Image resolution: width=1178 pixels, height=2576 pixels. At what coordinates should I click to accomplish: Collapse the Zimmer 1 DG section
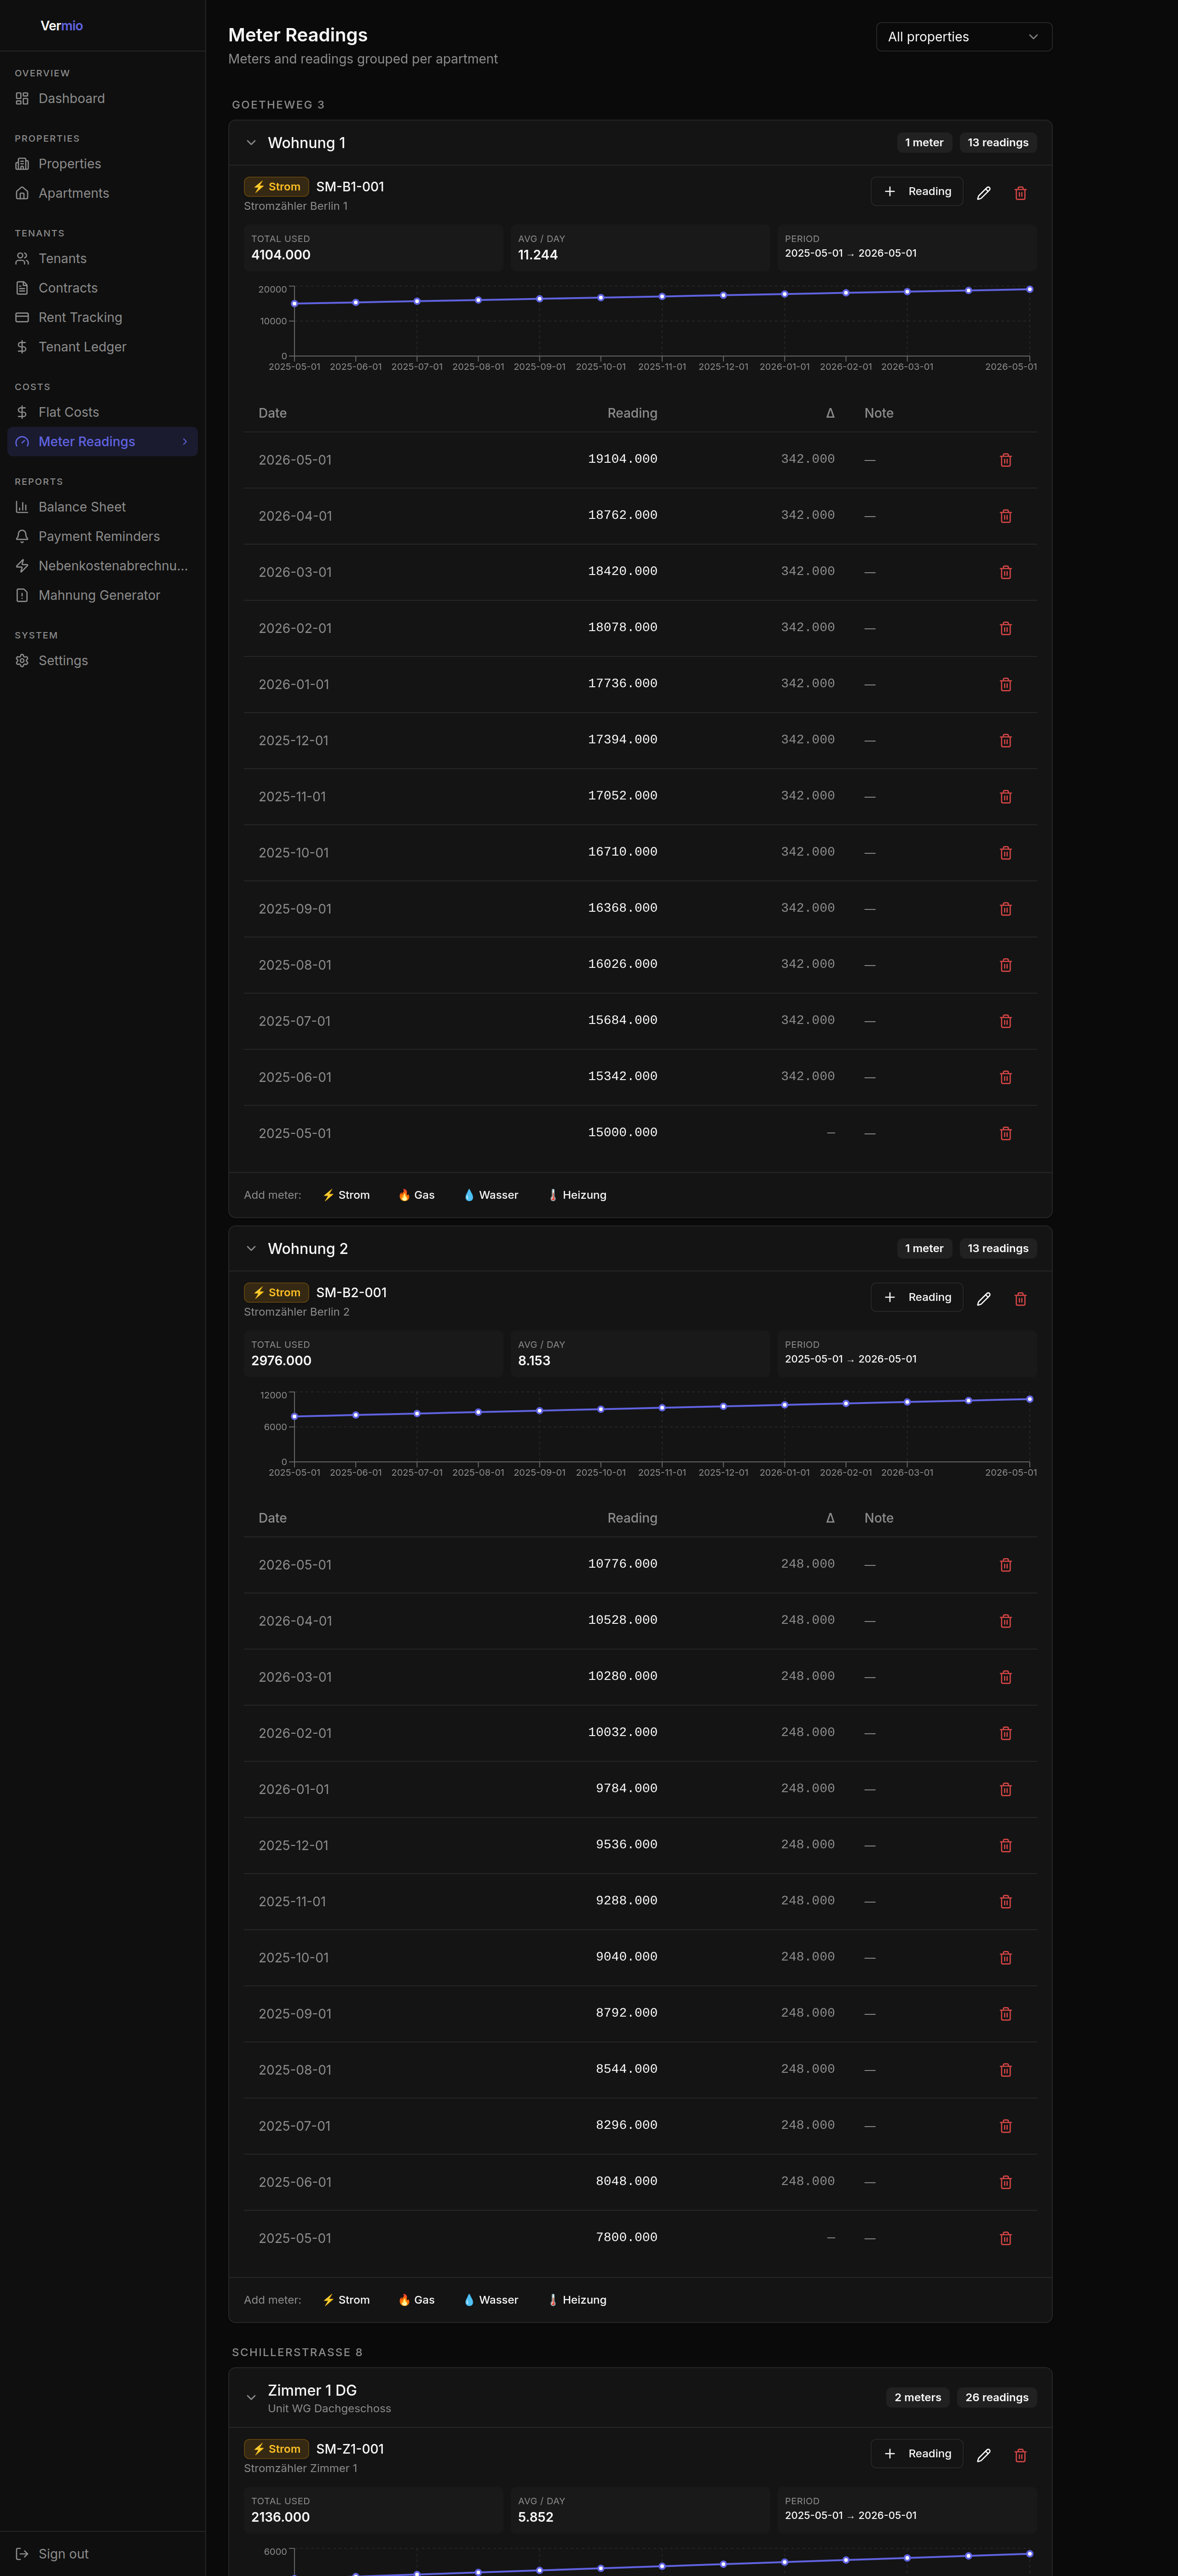[251, 2397]
